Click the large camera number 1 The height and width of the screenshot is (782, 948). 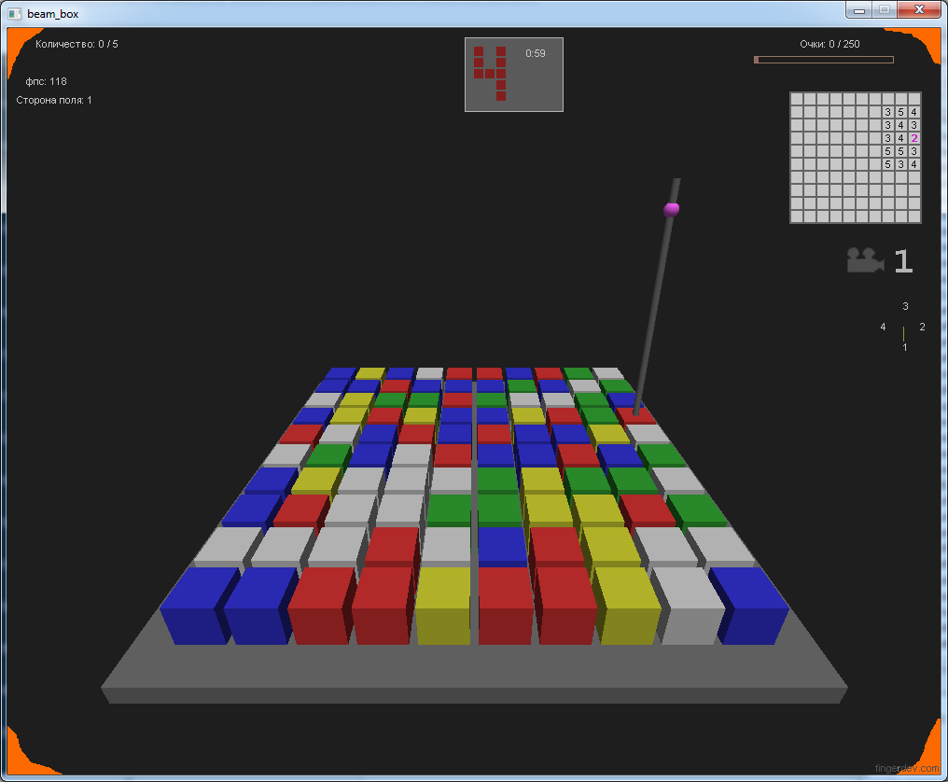(902, 262)
